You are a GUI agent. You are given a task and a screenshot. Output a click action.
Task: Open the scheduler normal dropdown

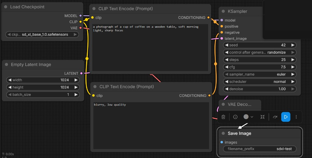[x=260, y=82]
